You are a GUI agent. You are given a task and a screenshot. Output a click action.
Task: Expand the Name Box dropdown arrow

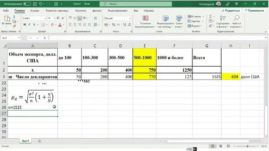coord(19,38)
